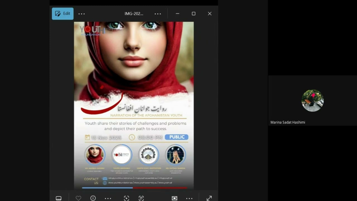This screenshot has width=357, height=201.
Task: Click the IMG-202... file name title
Action: [134, 14]
